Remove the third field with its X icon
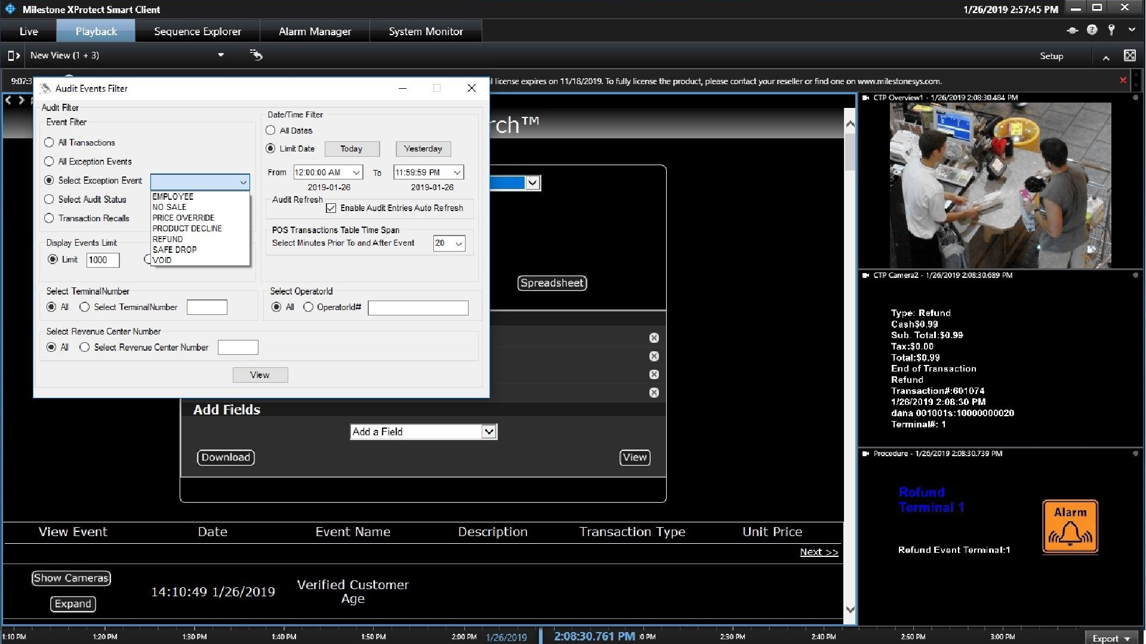 pos(654,374)
